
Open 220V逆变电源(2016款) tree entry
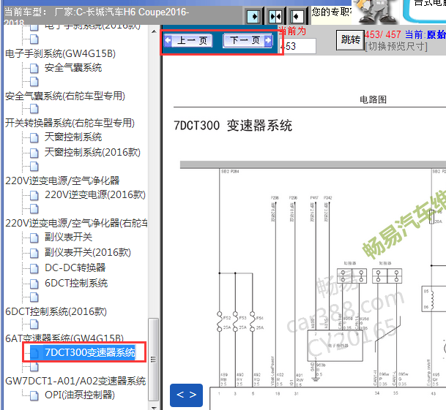95,195
